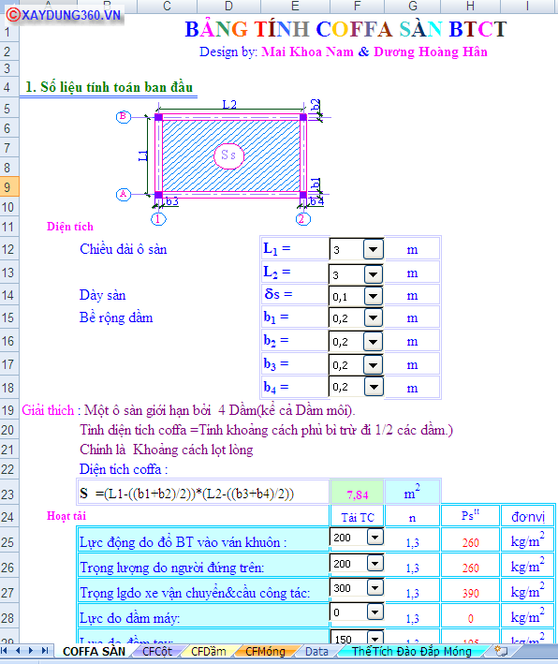Open the L1 value dropdown
Image resolution: width=558 pixels, height=664 pixels.
tap(373, 249)
